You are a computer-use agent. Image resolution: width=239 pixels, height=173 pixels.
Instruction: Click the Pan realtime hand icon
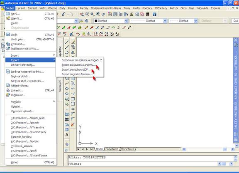tap(82, 15)
